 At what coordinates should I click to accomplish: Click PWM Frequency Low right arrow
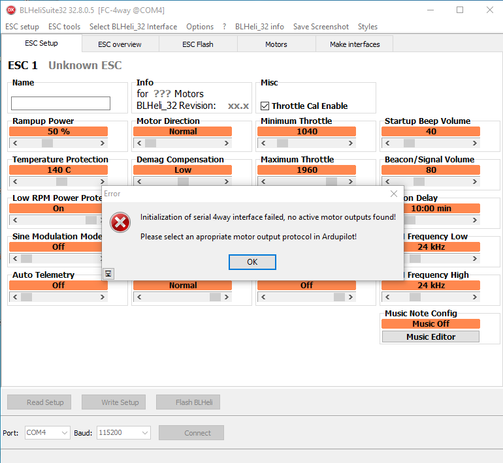(x=475, y=258)
